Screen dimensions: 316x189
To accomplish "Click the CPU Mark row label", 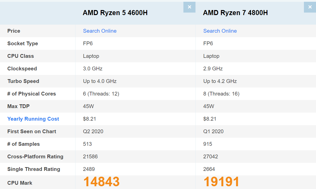I will click(x=20, y=183).
